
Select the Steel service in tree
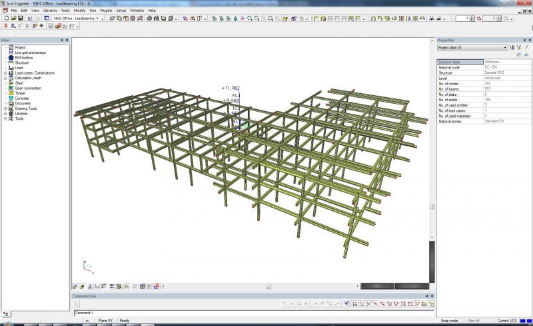(x=19, y=83)
